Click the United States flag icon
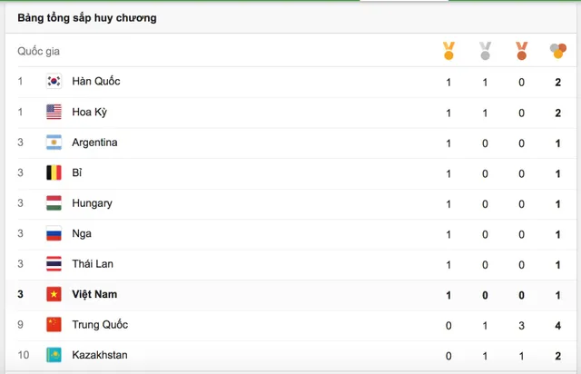581x374 pixels. click(54, 112)
